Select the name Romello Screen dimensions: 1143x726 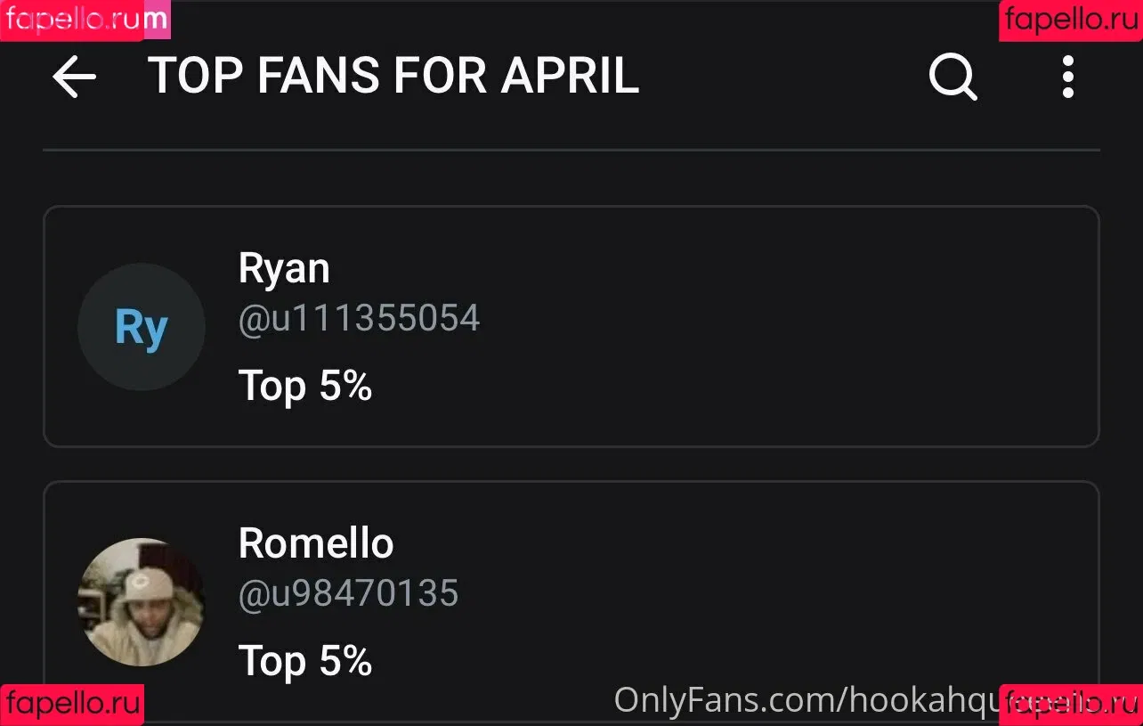click(x=316, y=542)
